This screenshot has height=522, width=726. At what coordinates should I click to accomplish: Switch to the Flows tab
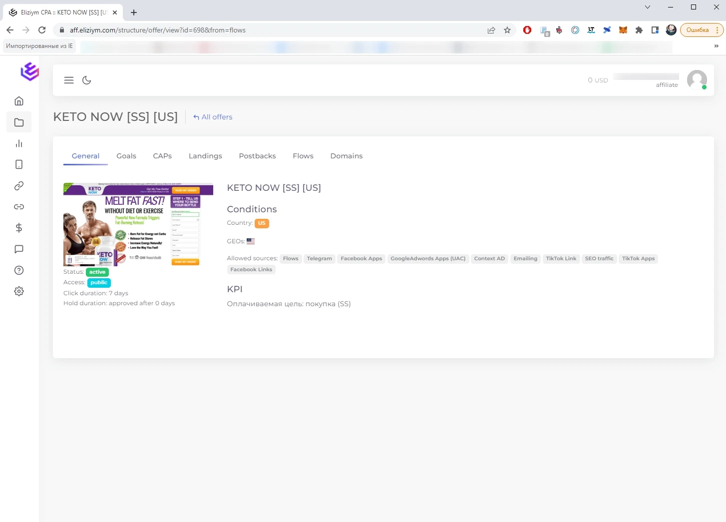click(303, 156)
